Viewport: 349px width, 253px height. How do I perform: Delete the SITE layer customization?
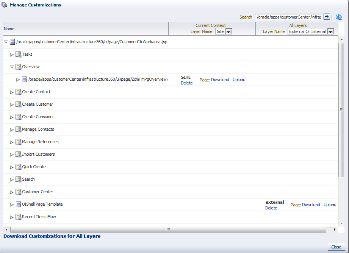tap(186, 83)
